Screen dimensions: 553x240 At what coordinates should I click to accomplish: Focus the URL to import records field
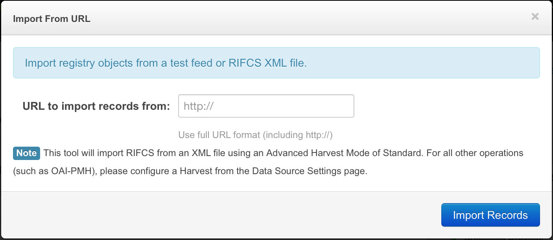pos(266,106)
